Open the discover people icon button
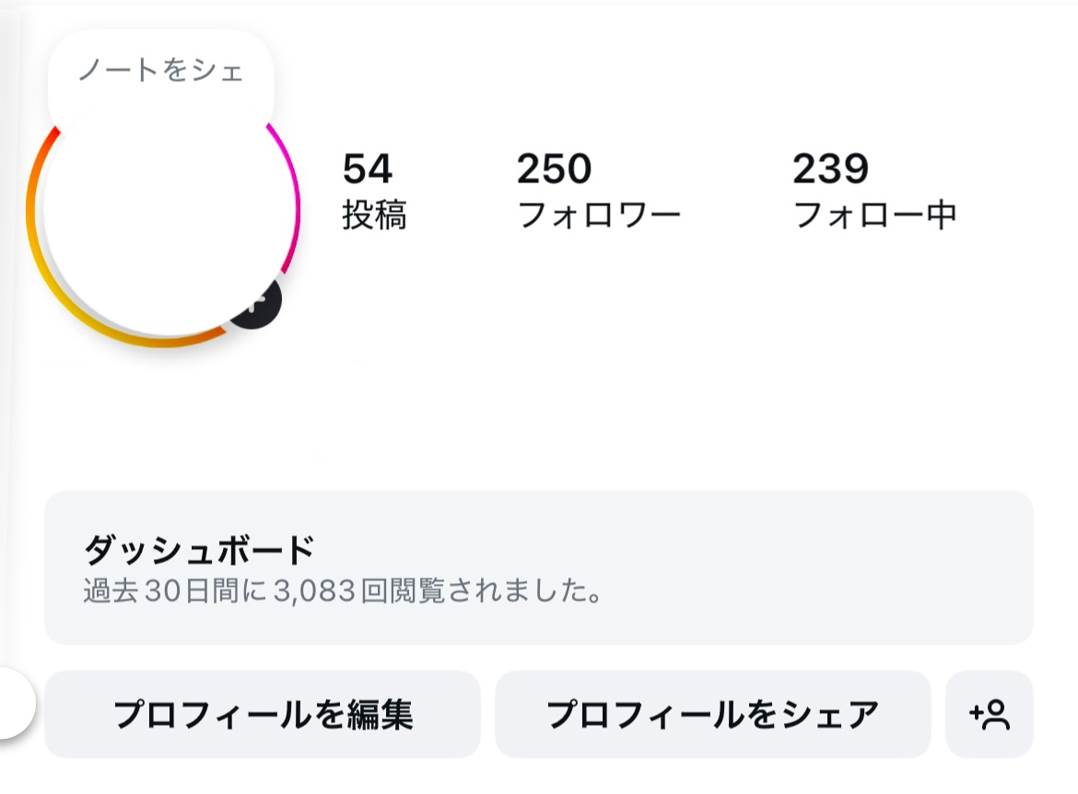1078x794 pixels. (990, 715)
